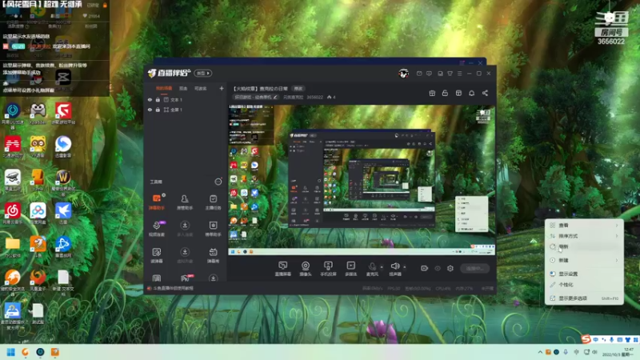Click the funnel filter icon in title bar
The height and width of the screenshot is (360, 640).
pyautogui.click(x=450, y=74)
